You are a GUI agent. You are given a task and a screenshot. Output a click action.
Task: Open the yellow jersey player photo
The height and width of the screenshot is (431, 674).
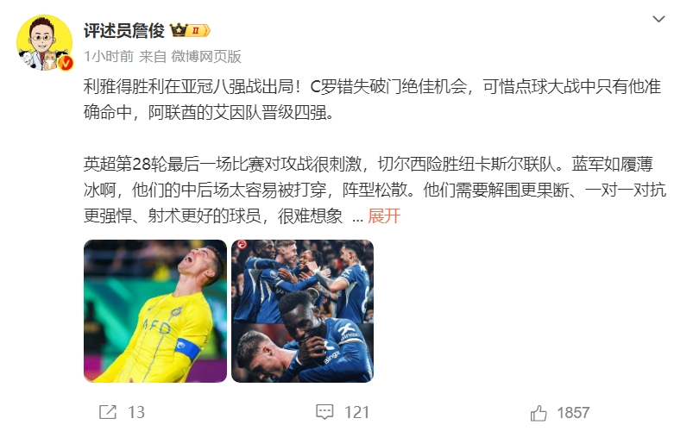point(155,311)
